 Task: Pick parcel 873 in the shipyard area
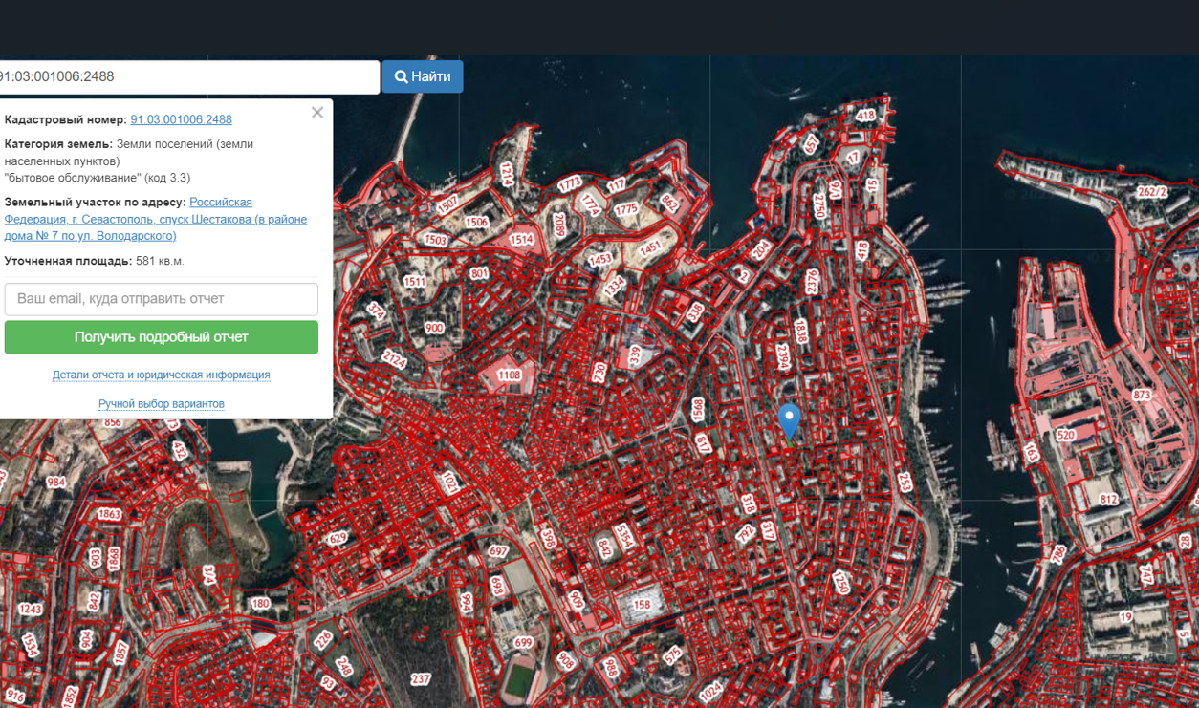[1142, 395]
